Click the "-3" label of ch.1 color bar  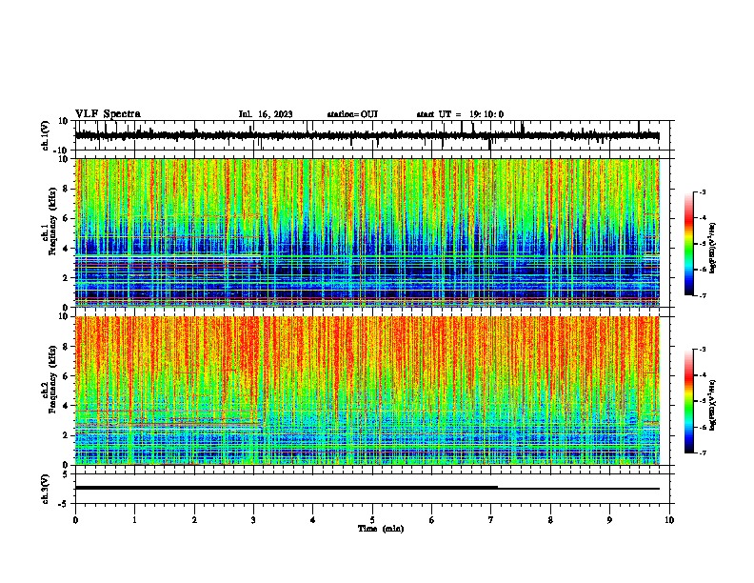click(702, 191)
